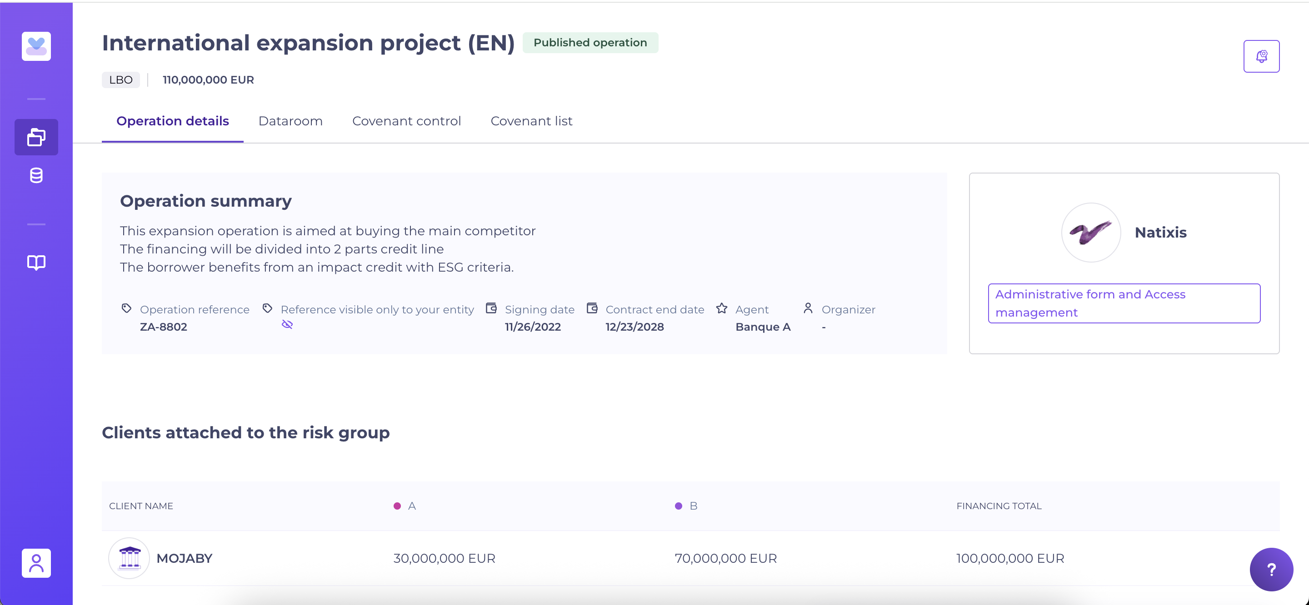Click the Natixis logo

tap(1090, 233)
